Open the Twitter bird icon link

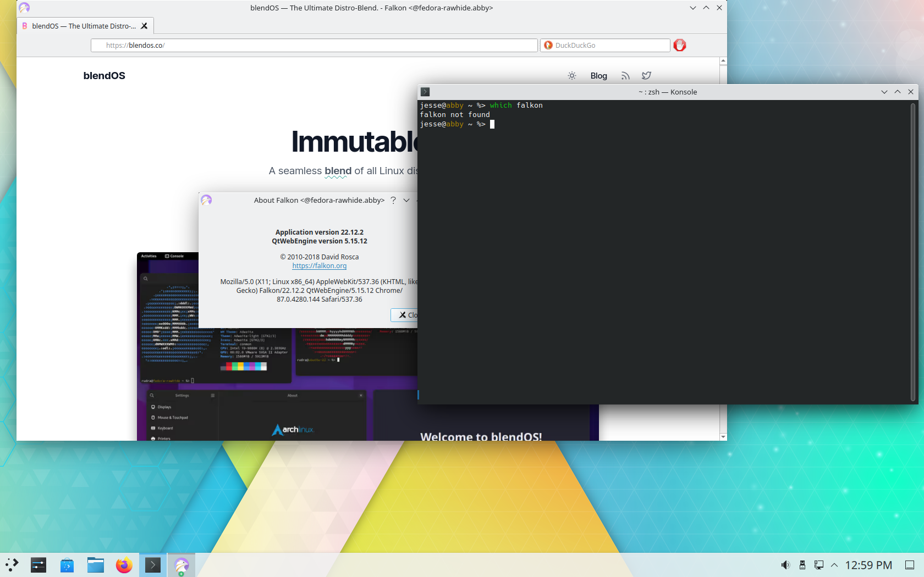pos(646,76)
